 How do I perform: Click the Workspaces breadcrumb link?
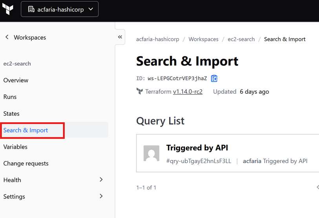pyautogui.click(x=203, y=39)
